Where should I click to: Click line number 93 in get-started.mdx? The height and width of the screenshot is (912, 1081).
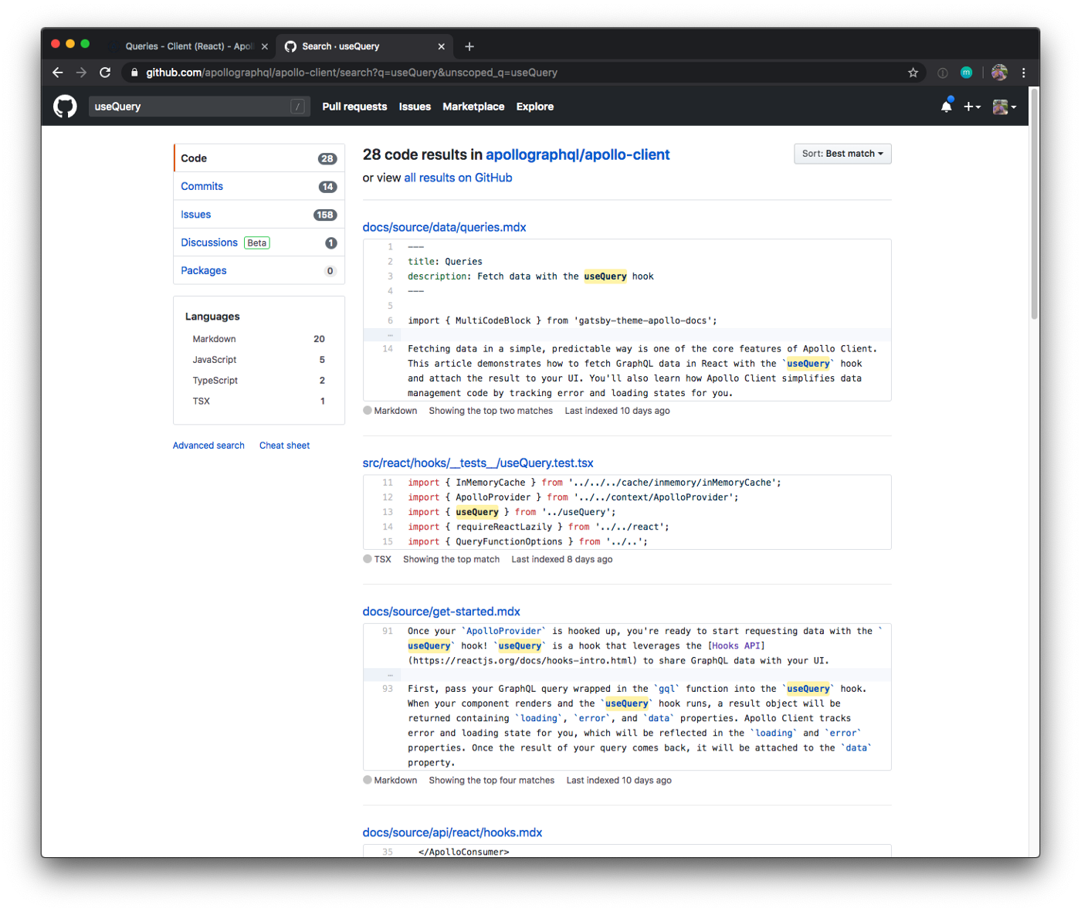point(388,689)
